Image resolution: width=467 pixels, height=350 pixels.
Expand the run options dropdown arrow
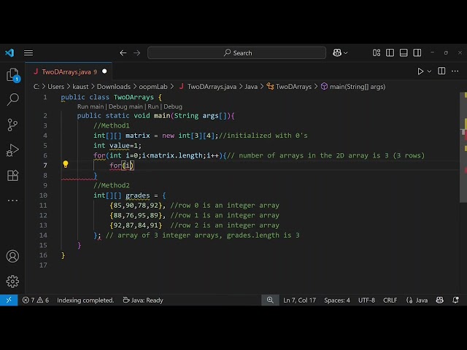(x=429, y=71)
